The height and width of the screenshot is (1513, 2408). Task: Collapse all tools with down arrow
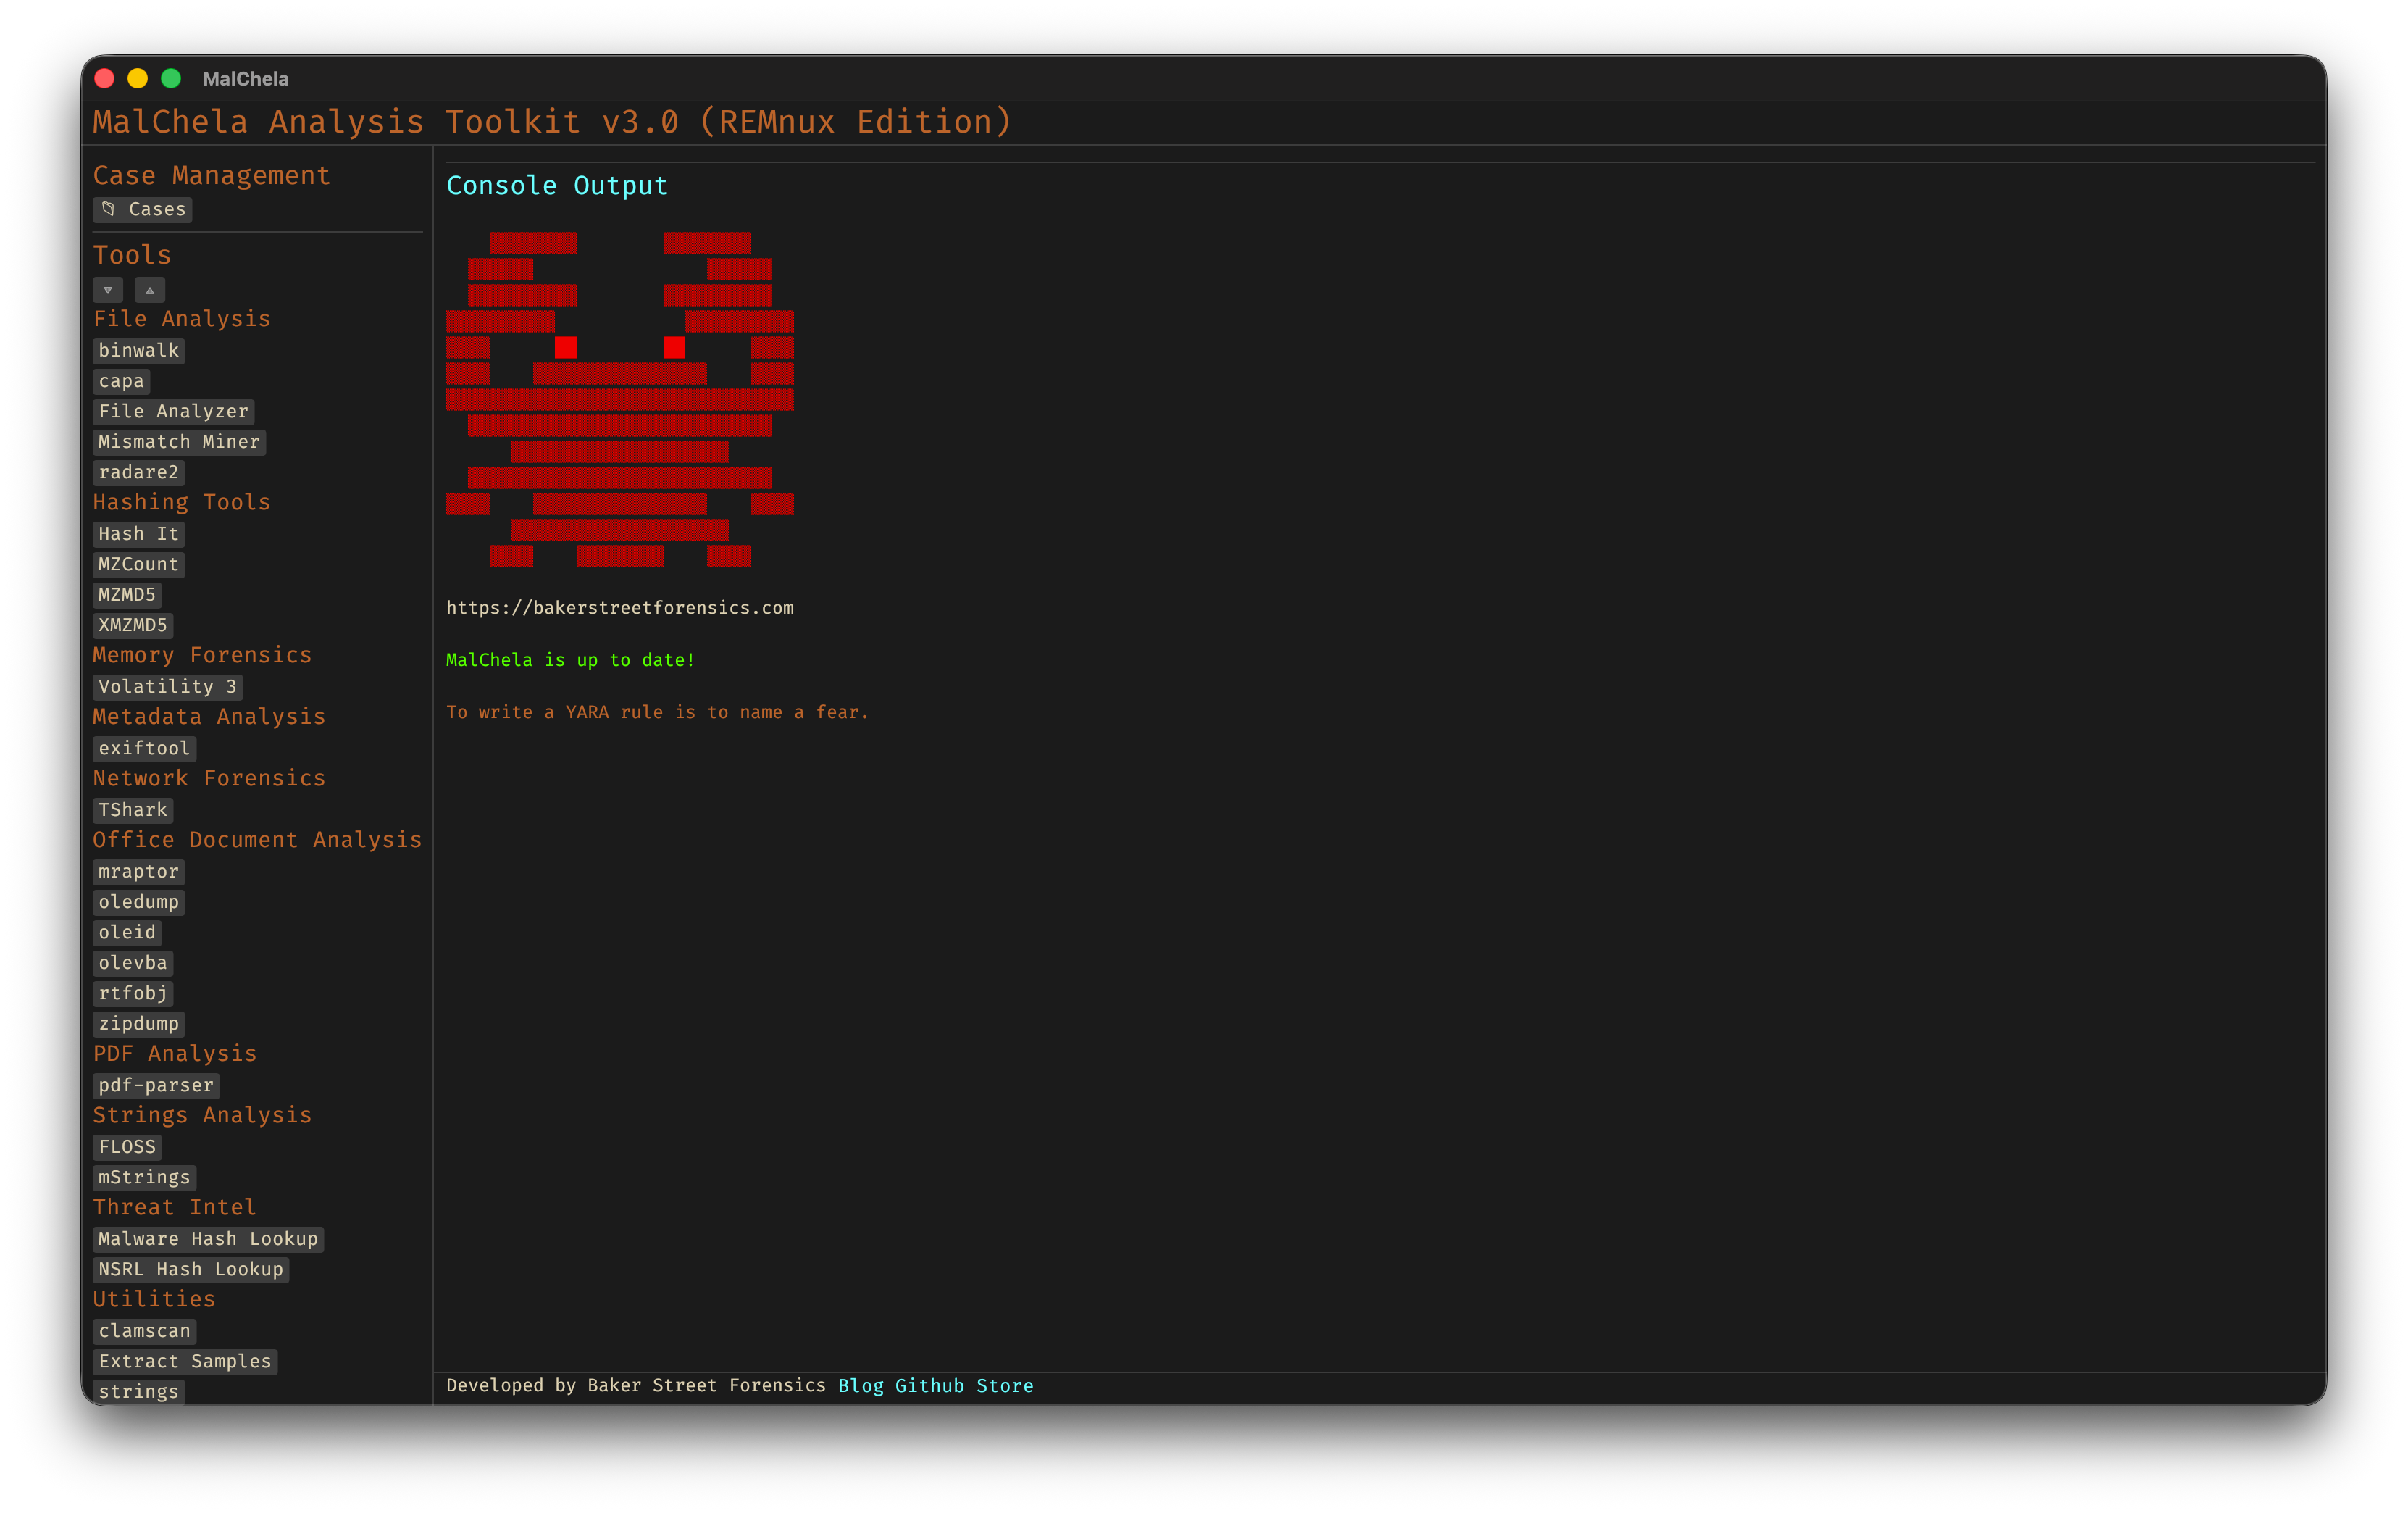click(x=108, y=290)
